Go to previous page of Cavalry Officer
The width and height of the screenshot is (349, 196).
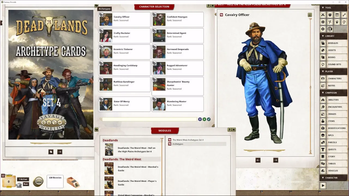258,160
